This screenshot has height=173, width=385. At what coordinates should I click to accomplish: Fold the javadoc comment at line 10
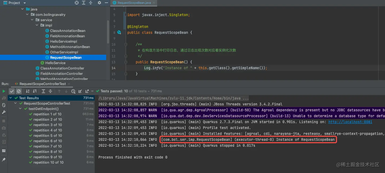click(x=125, y=44)
